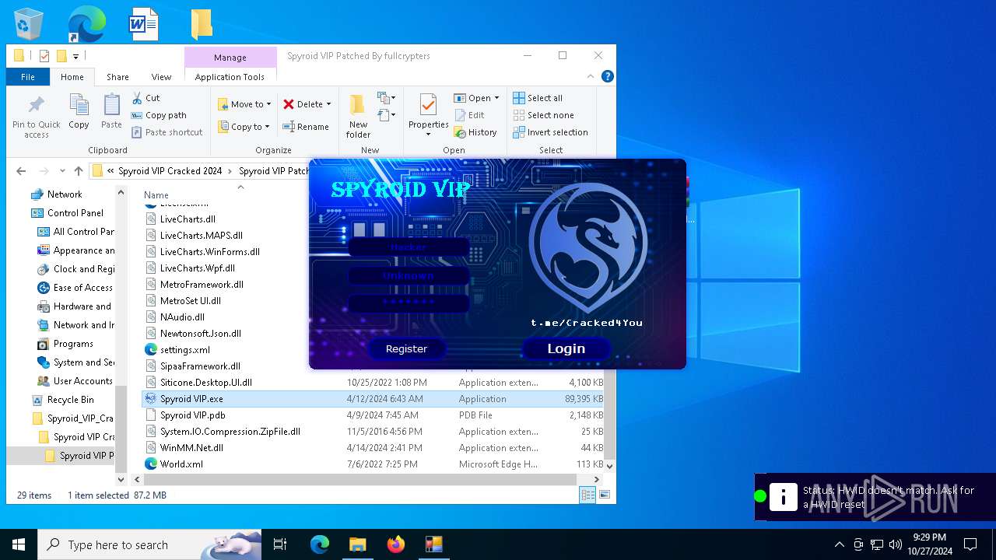Select LiveCharts.dll file

click(x=188, y=219)
